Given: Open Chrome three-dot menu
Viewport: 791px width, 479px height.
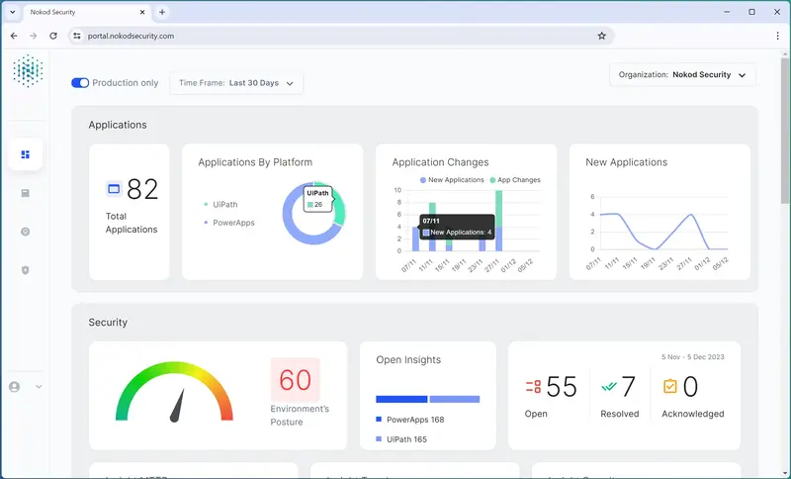Looking at the screenshot, I should click(x=777, y=36).
